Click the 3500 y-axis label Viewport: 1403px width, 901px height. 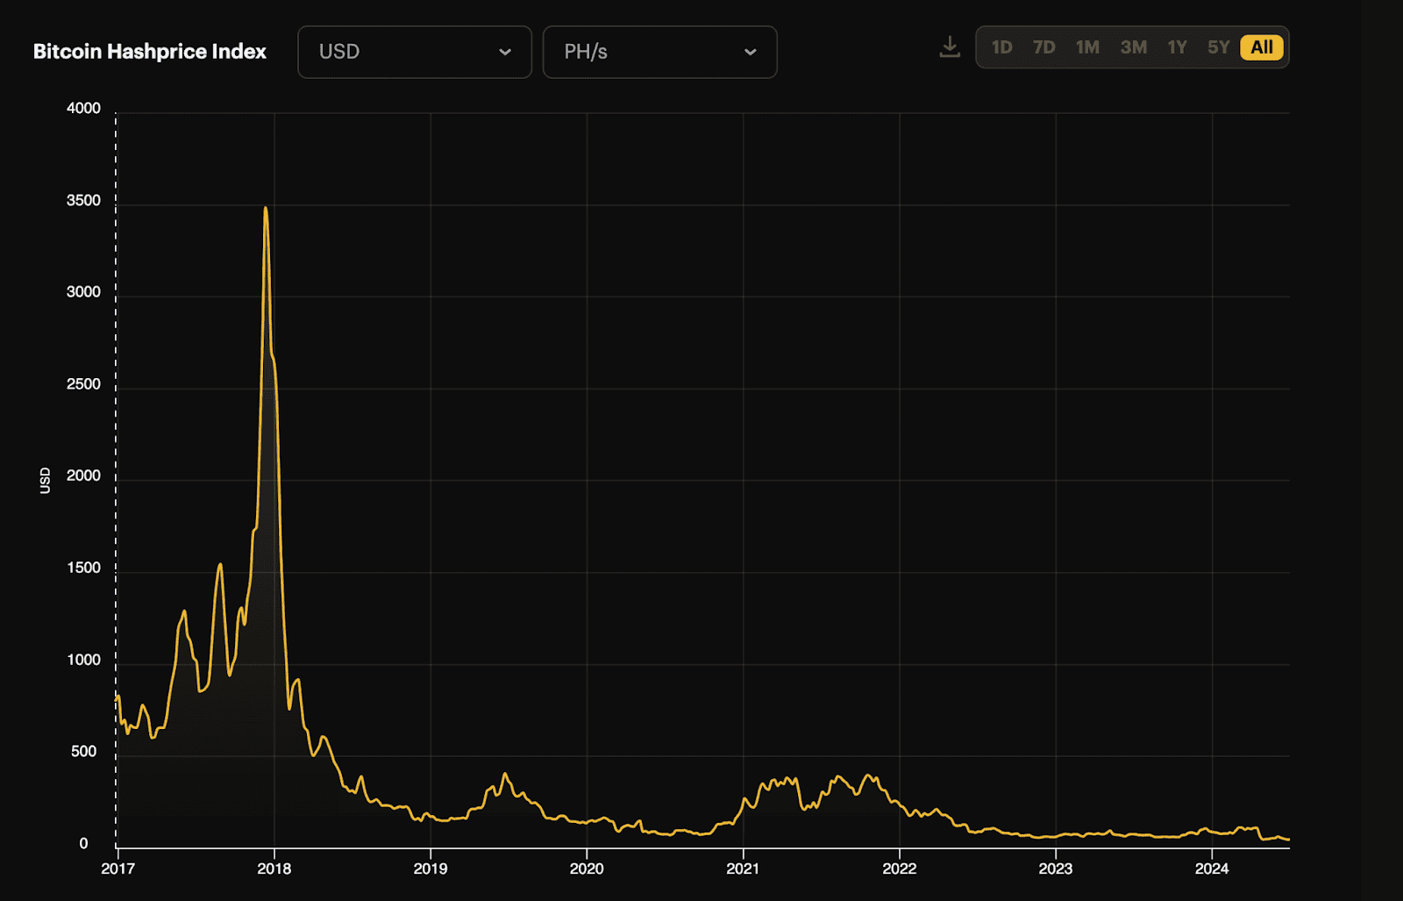(x=83, y=201)
